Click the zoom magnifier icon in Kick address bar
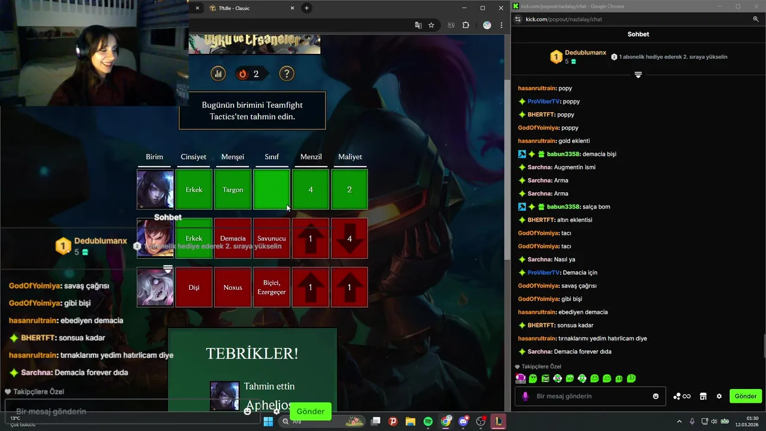The width and height of the screenshot is (766, 431). [756, 19]
